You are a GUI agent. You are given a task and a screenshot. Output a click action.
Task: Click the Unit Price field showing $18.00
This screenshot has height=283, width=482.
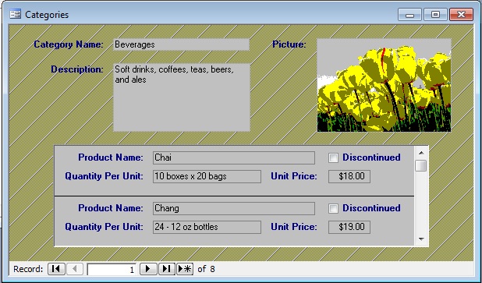pyautogui.click(x=349, y=176)
